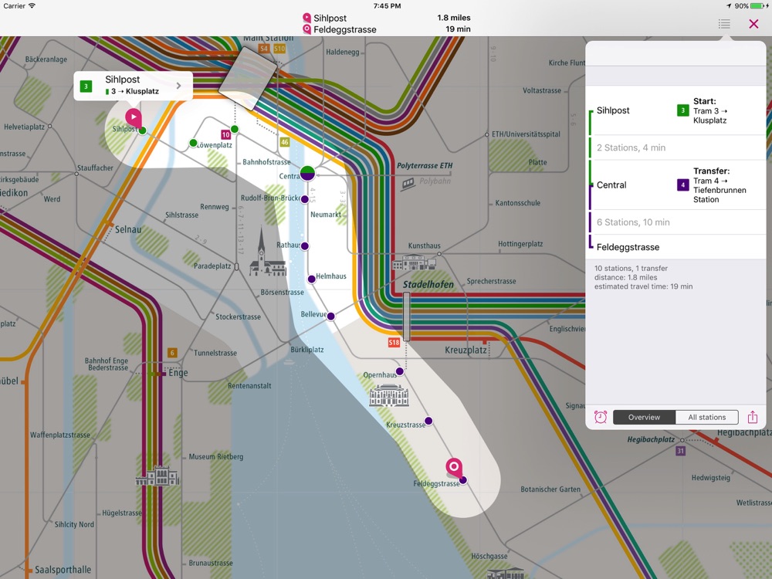
Task: Tap the Botanischer Garten label
Action: tap(550, 489)
